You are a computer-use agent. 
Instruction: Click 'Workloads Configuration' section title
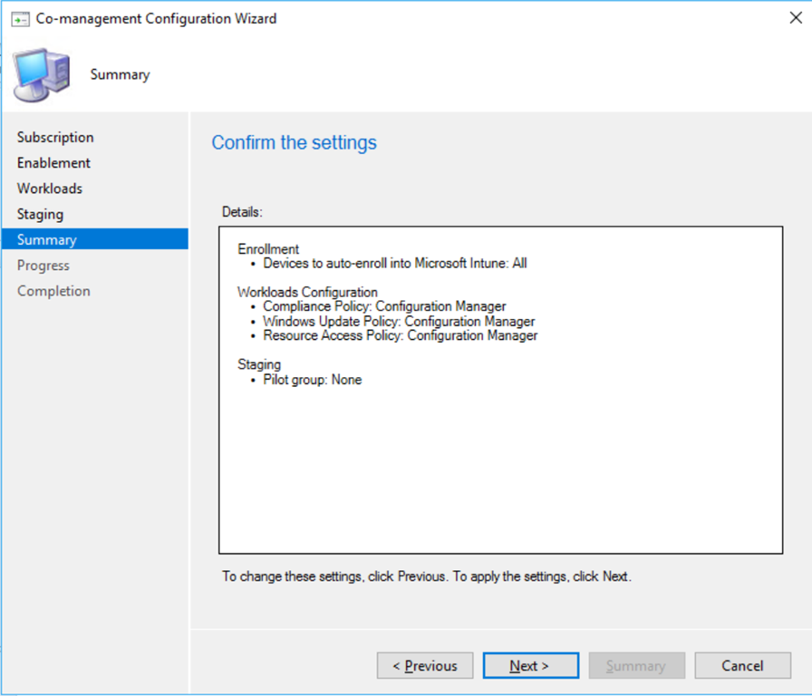tap(307, 292)
